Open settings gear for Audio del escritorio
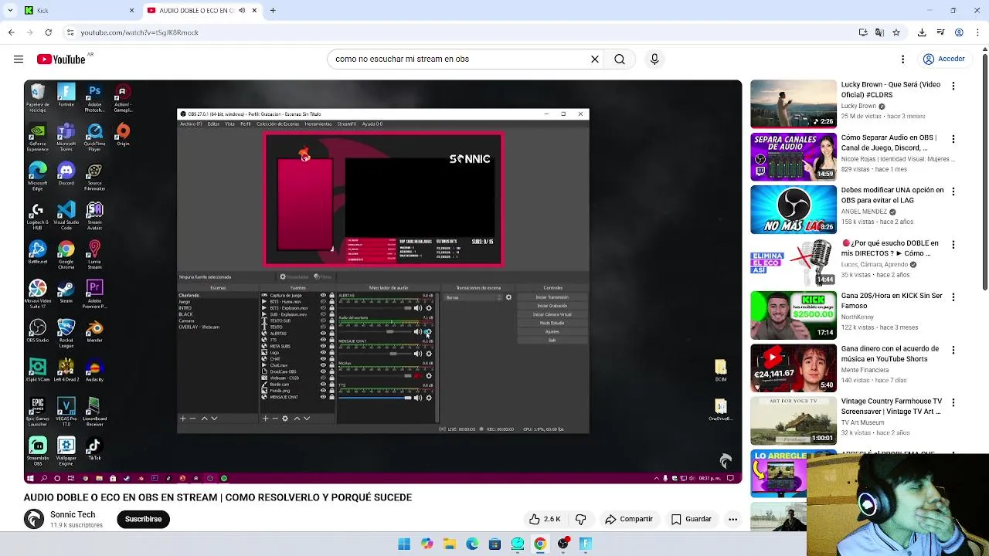The height and width of the screenshot is (556, 989). pyautogui.click(x=428, y=331)
